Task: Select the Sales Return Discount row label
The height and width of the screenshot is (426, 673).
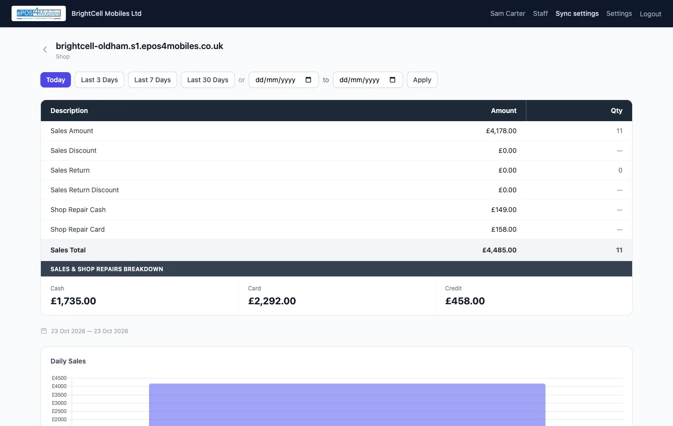Action: point(85,190)
